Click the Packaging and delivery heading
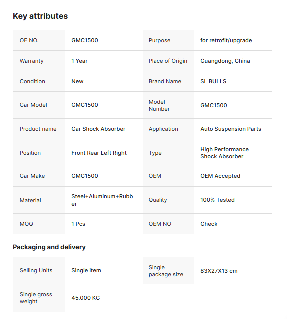The width and height of the screenshot is (287, 319). click(49, 247)
